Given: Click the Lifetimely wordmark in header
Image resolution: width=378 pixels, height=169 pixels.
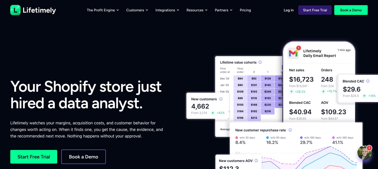Looking at the screenshot, I should pyautogui.click(x=39, y=10).
